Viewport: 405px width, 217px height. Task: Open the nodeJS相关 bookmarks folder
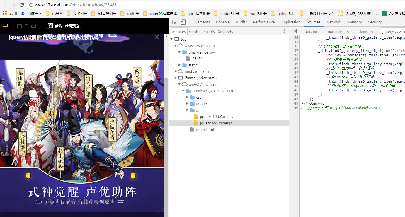pos(227,13)
